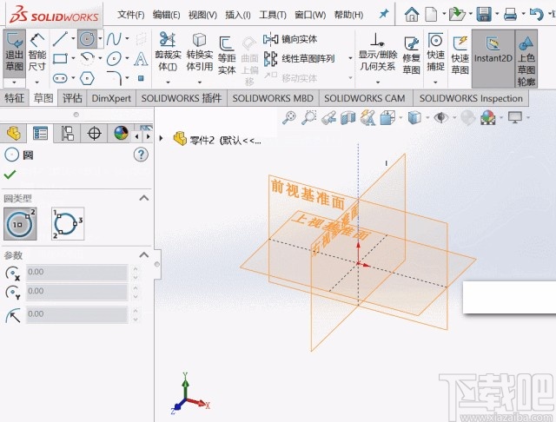This screenshot has height=422, width=556.
Task: Select the Offset Entities (等距实体) tool
Action: coord(227,53)
